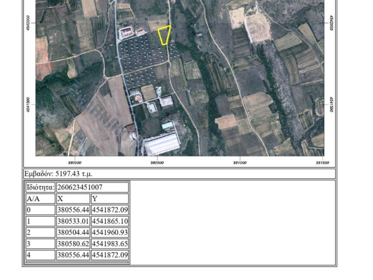Click the 380000 label on bottom axis
The height and width of the screenshot is (280, 373).
(x=75, y=163)
